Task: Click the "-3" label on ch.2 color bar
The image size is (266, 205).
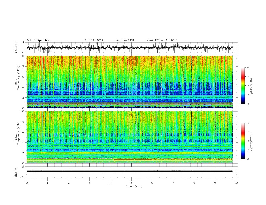Action: [x=248, y=123]
